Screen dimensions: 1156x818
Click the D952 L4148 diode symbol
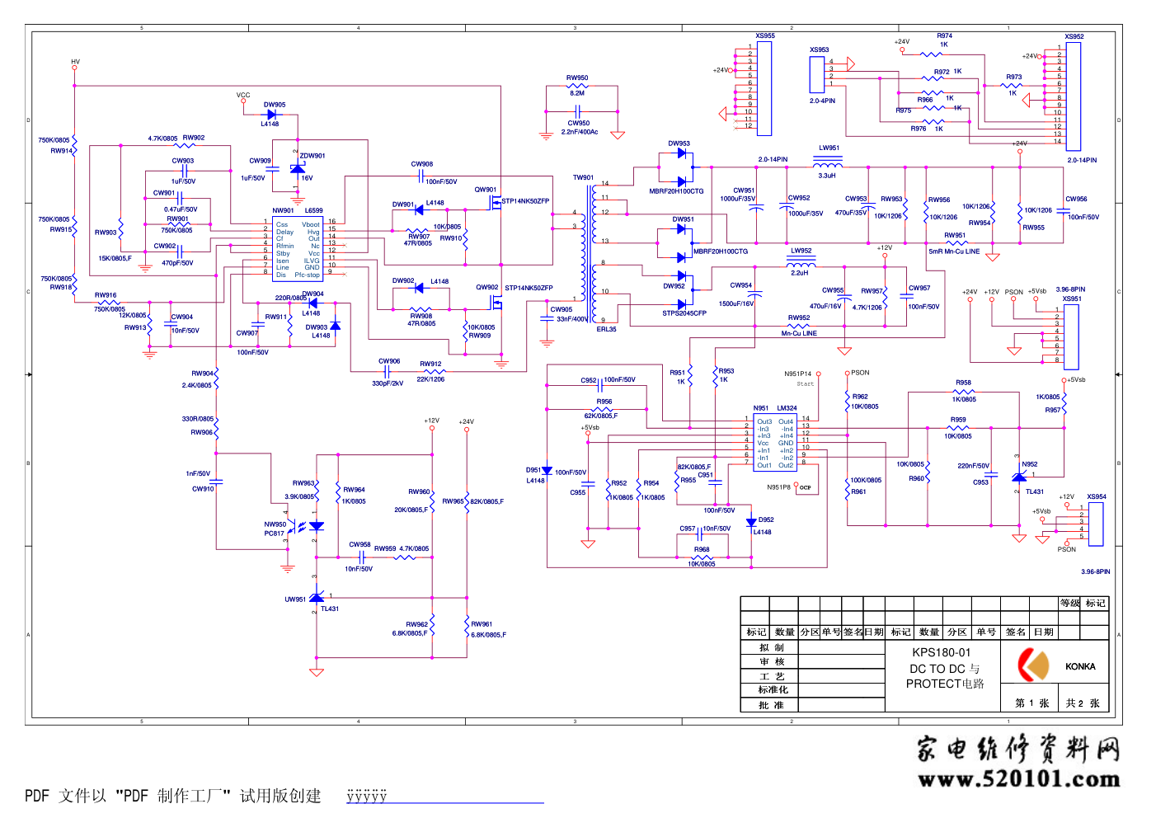pyautogui.click(x=751, y=522)
